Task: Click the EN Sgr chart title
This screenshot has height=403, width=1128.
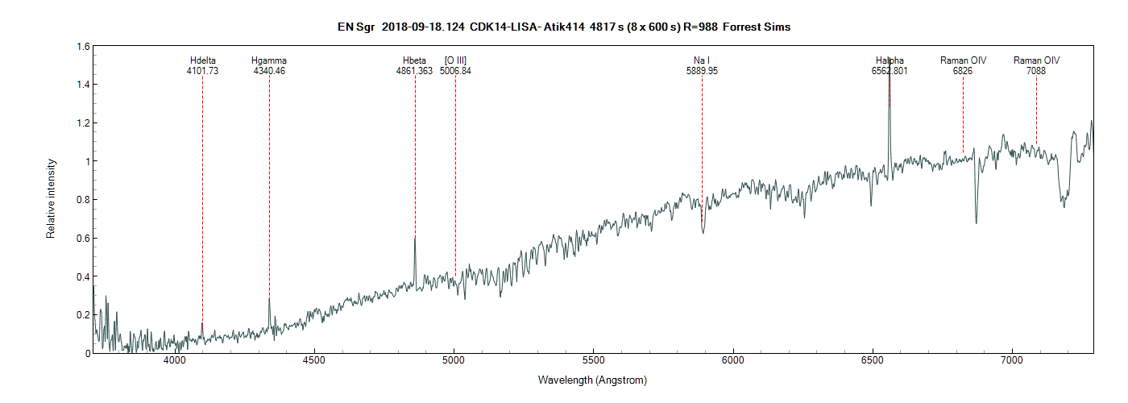Action: [x=564, y=27]
